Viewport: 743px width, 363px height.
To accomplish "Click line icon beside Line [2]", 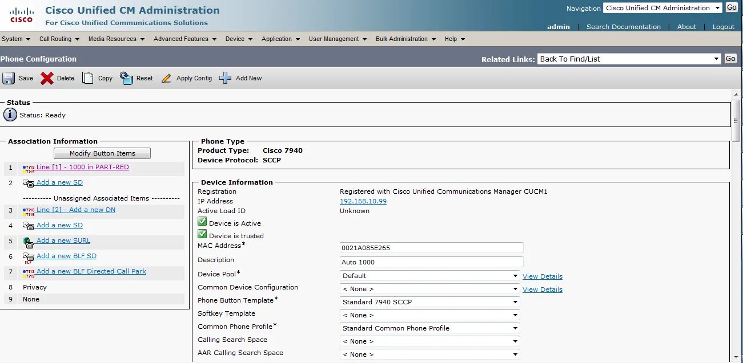I will [x=29, y=211].
